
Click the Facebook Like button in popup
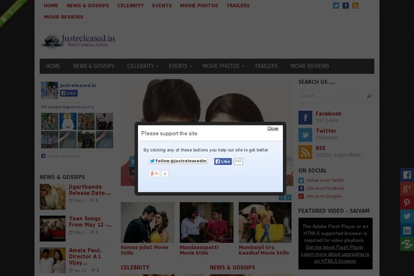[223, 161]
